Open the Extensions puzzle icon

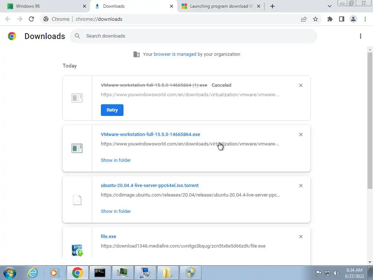click(330, 19)
